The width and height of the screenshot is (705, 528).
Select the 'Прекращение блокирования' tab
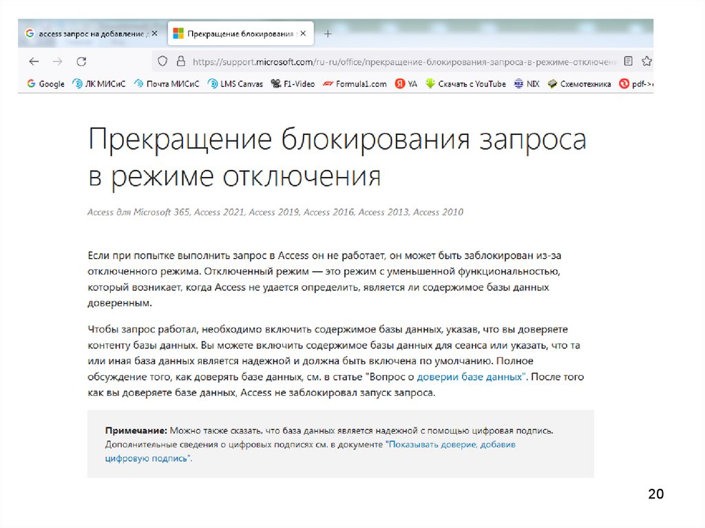click(234, 33)
